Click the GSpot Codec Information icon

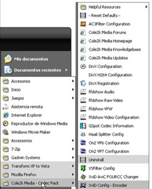83,126
